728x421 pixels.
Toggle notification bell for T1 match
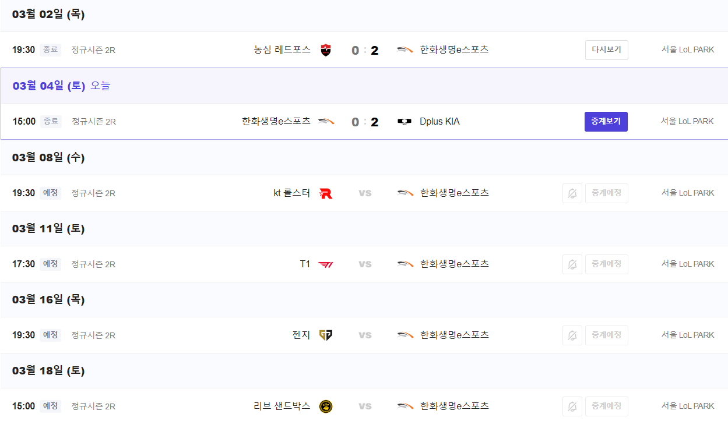click(x=572, y=264)
